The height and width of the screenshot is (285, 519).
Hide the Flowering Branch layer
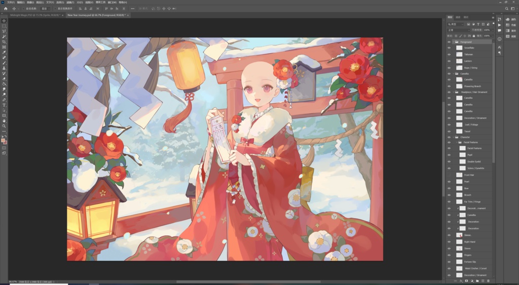coord(449,86)
